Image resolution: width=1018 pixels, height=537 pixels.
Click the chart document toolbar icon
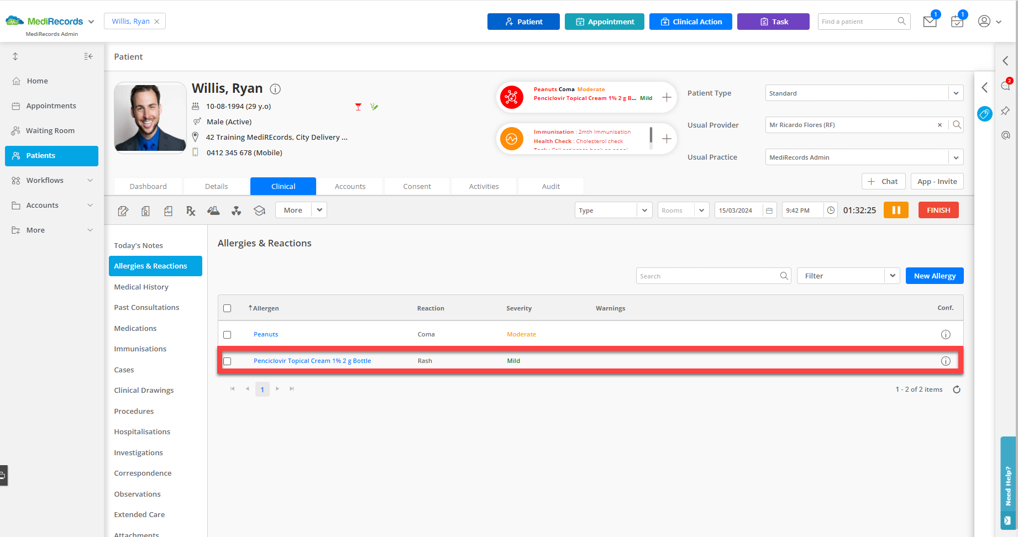168,210
